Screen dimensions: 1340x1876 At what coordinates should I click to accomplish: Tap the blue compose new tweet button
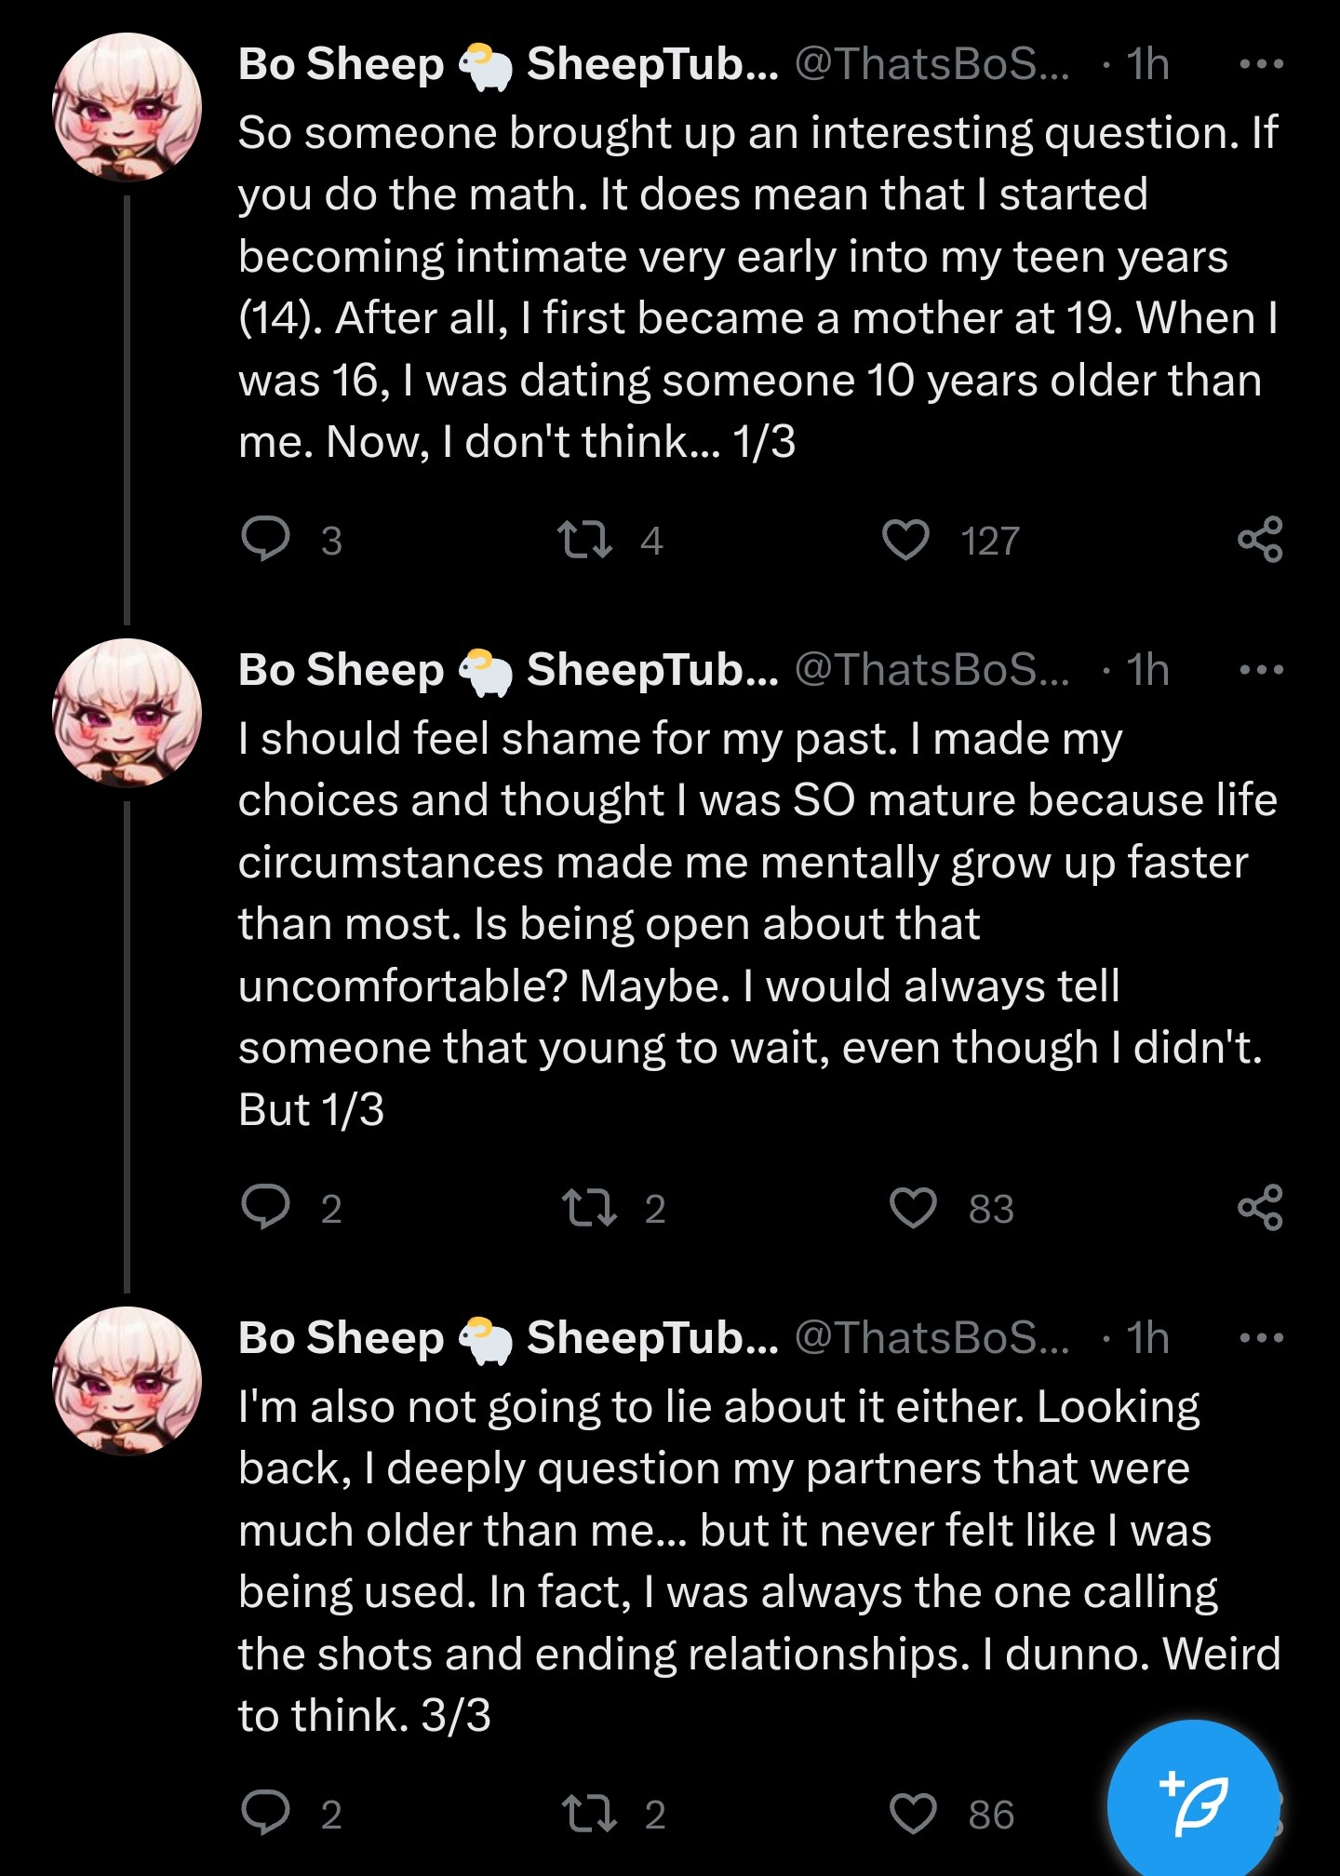tap(1194, 1805)
